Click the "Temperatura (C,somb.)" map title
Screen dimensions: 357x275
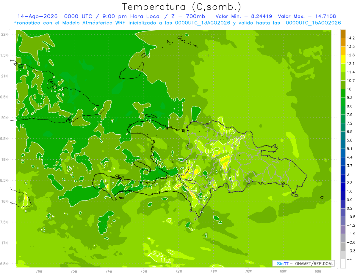[181, 7]
